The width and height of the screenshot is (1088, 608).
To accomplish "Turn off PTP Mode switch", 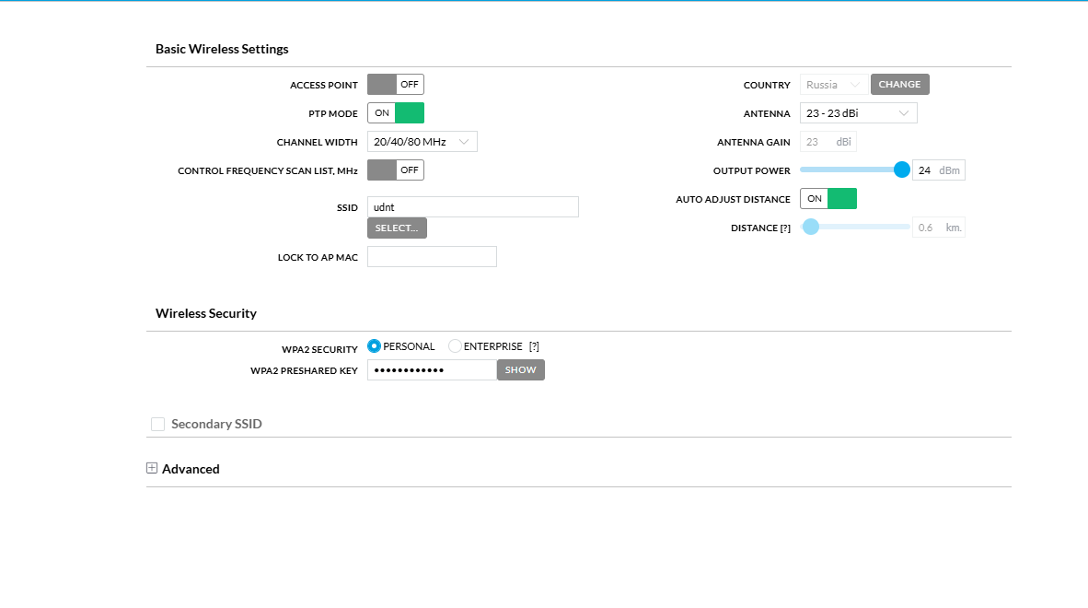I will click(395, 113).
